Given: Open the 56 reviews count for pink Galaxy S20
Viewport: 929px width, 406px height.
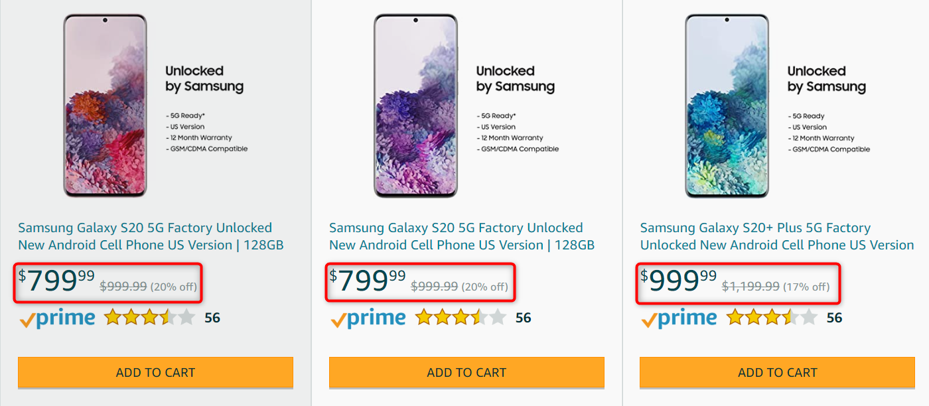Looking at the screenshot, I should point(212,318).
